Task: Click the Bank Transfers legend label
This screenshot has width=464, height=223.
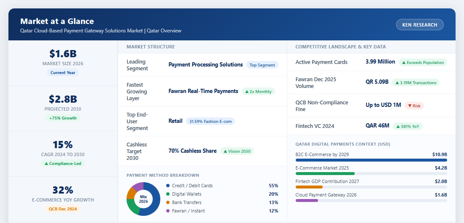Action: [187, 203]
